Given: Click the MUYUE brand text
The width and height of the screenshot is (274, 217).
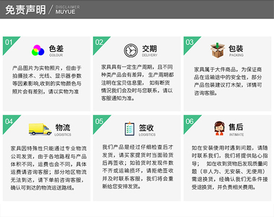Looking at the screenshot, I should [x=65, y=12].
